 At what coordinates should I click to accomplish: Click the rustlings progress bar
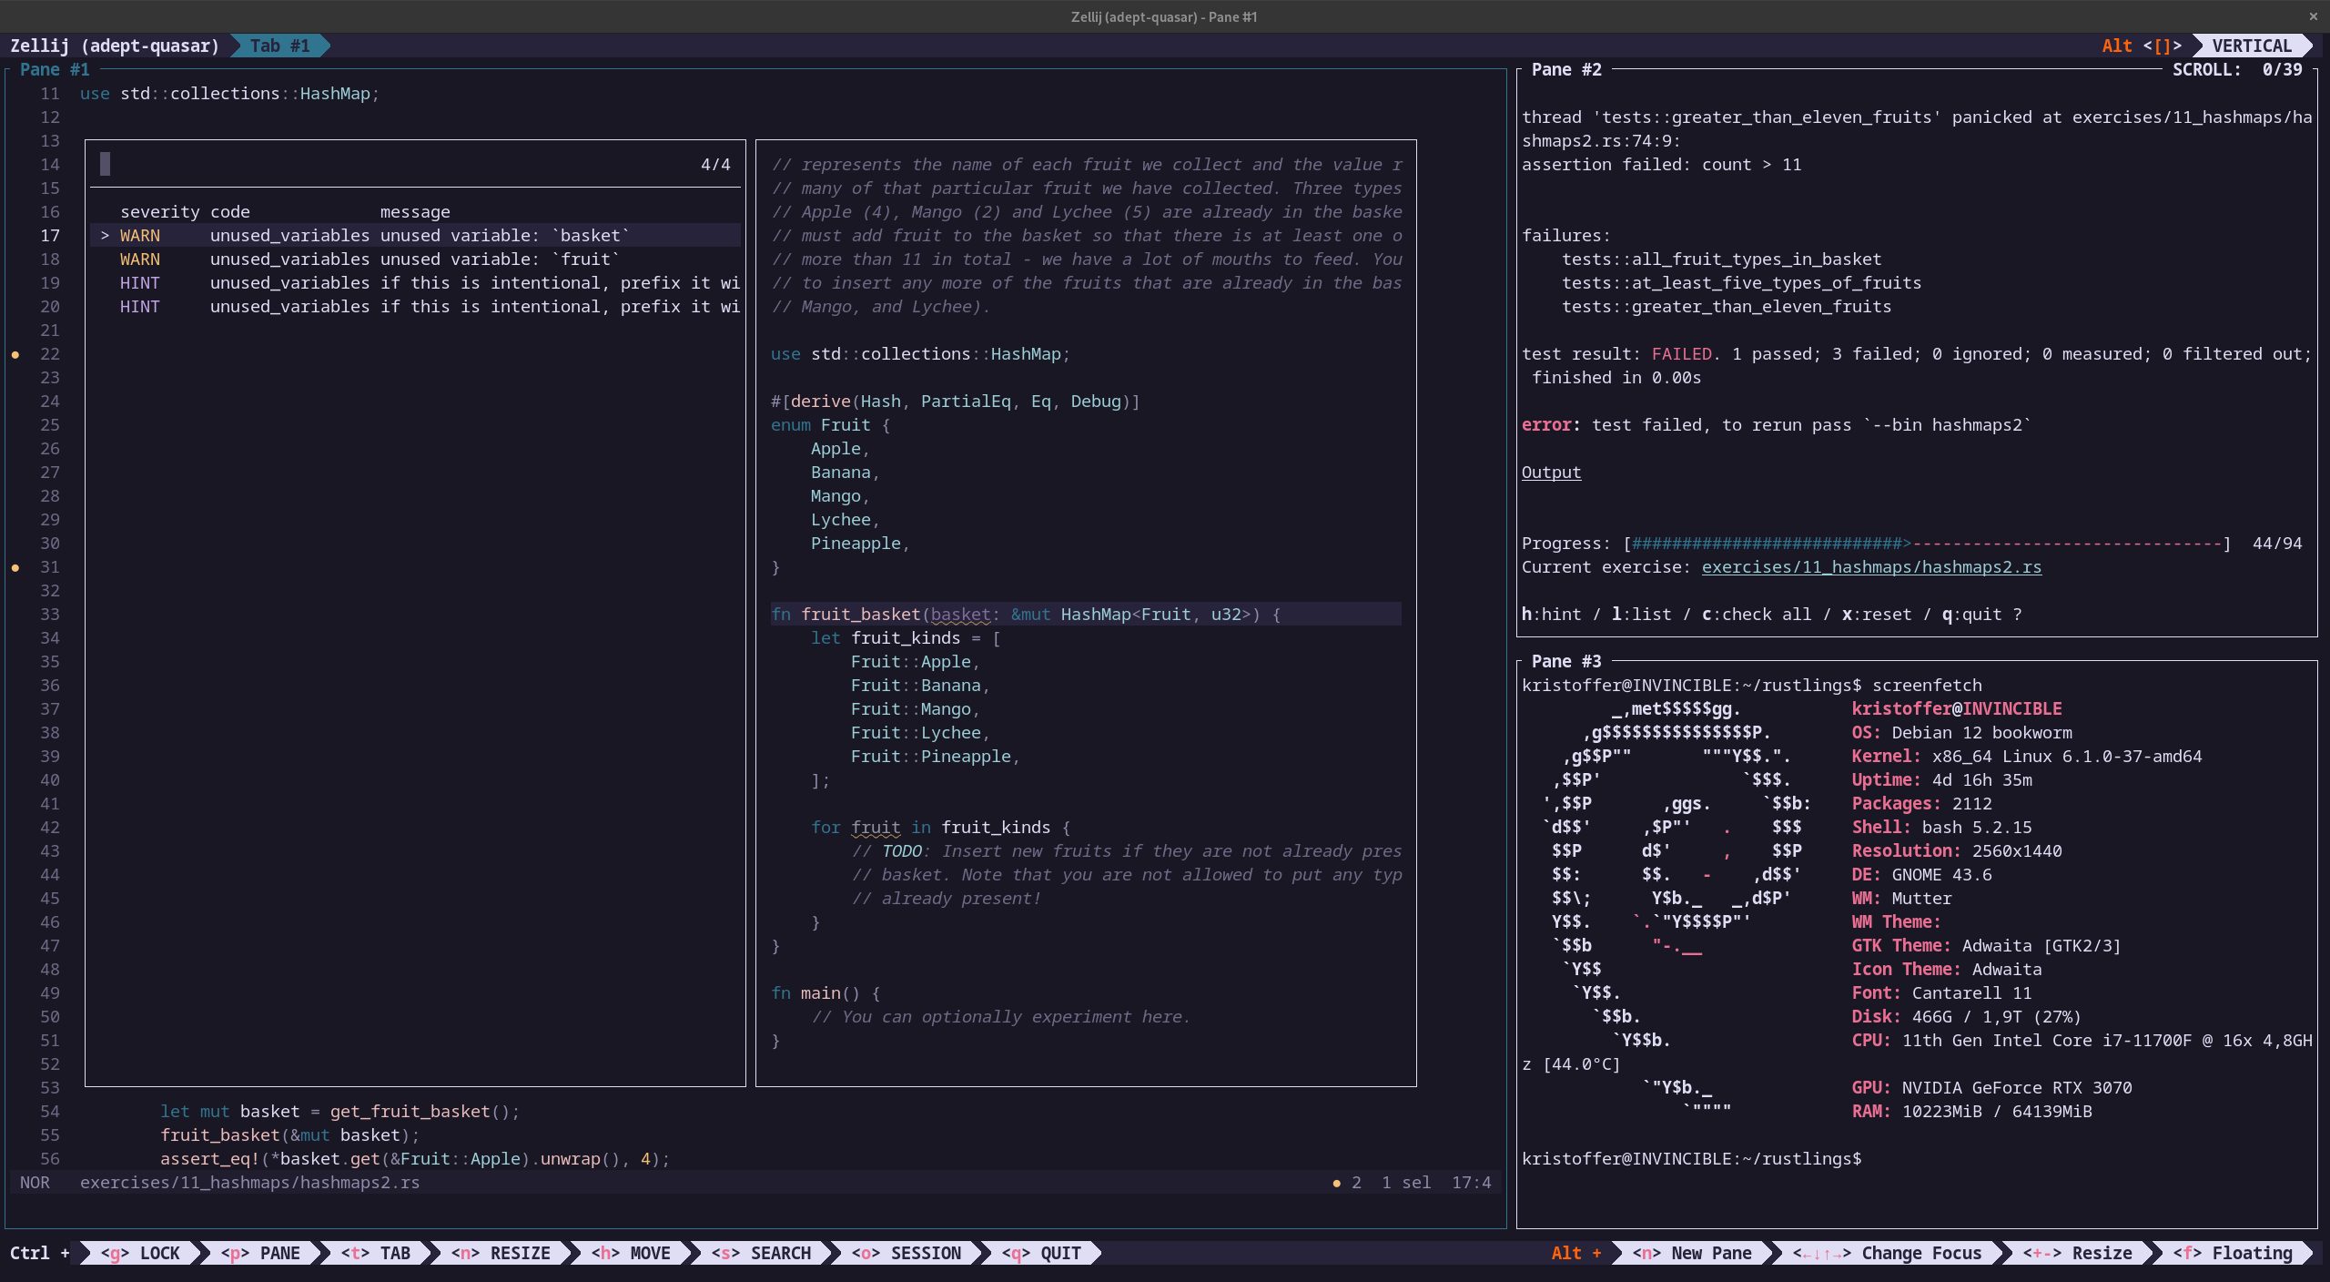1926,544
